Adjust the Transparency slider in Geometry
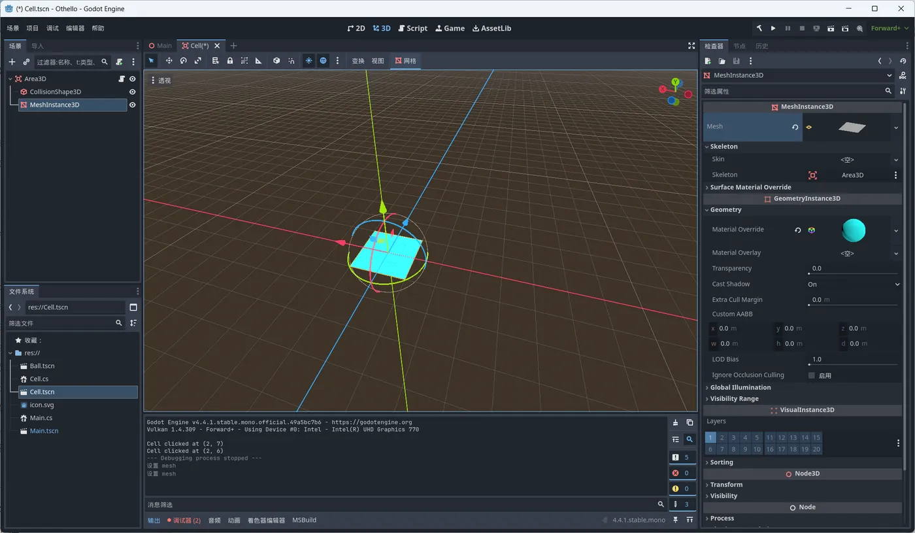This screenshot has width=915, height=533. (x=853, y=273)
